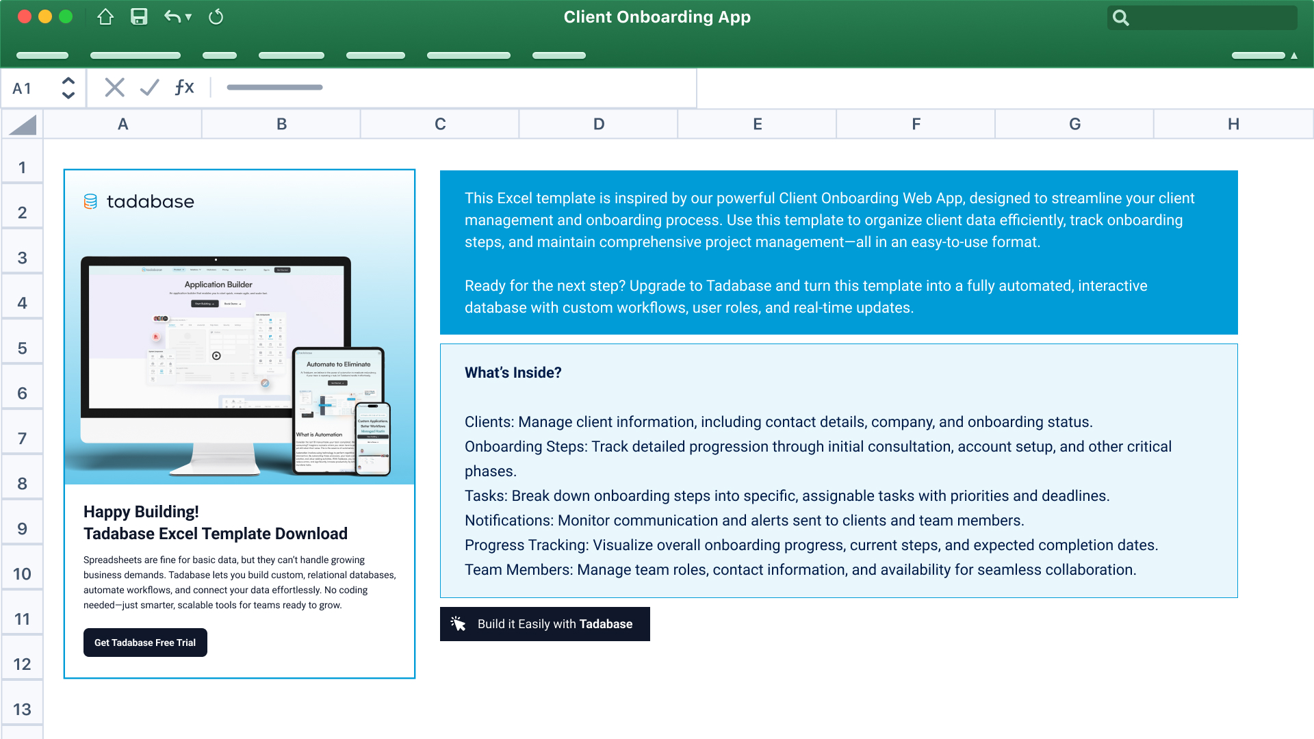The height and width of the screenshot is (739, 1314).
Task: Click the cursor icon on Build button
Action: (459, 623)
